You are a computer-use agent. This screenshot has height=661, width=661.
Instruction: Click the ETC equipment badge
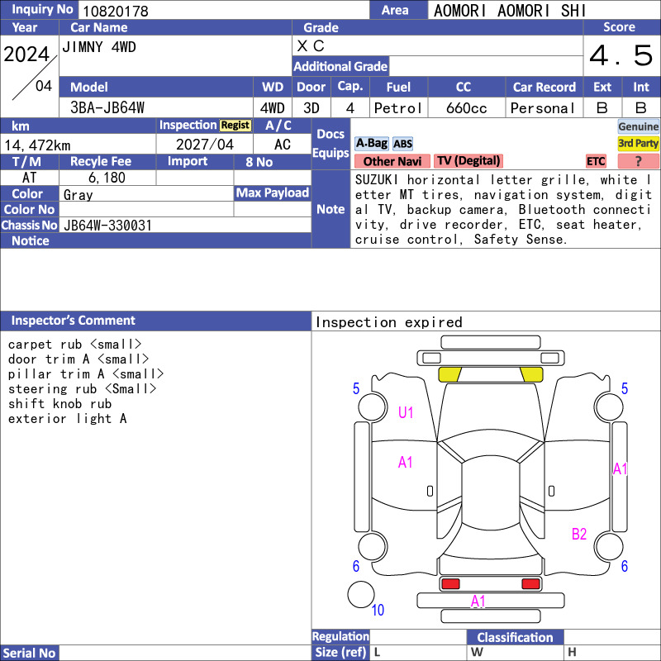pos(596,161)
